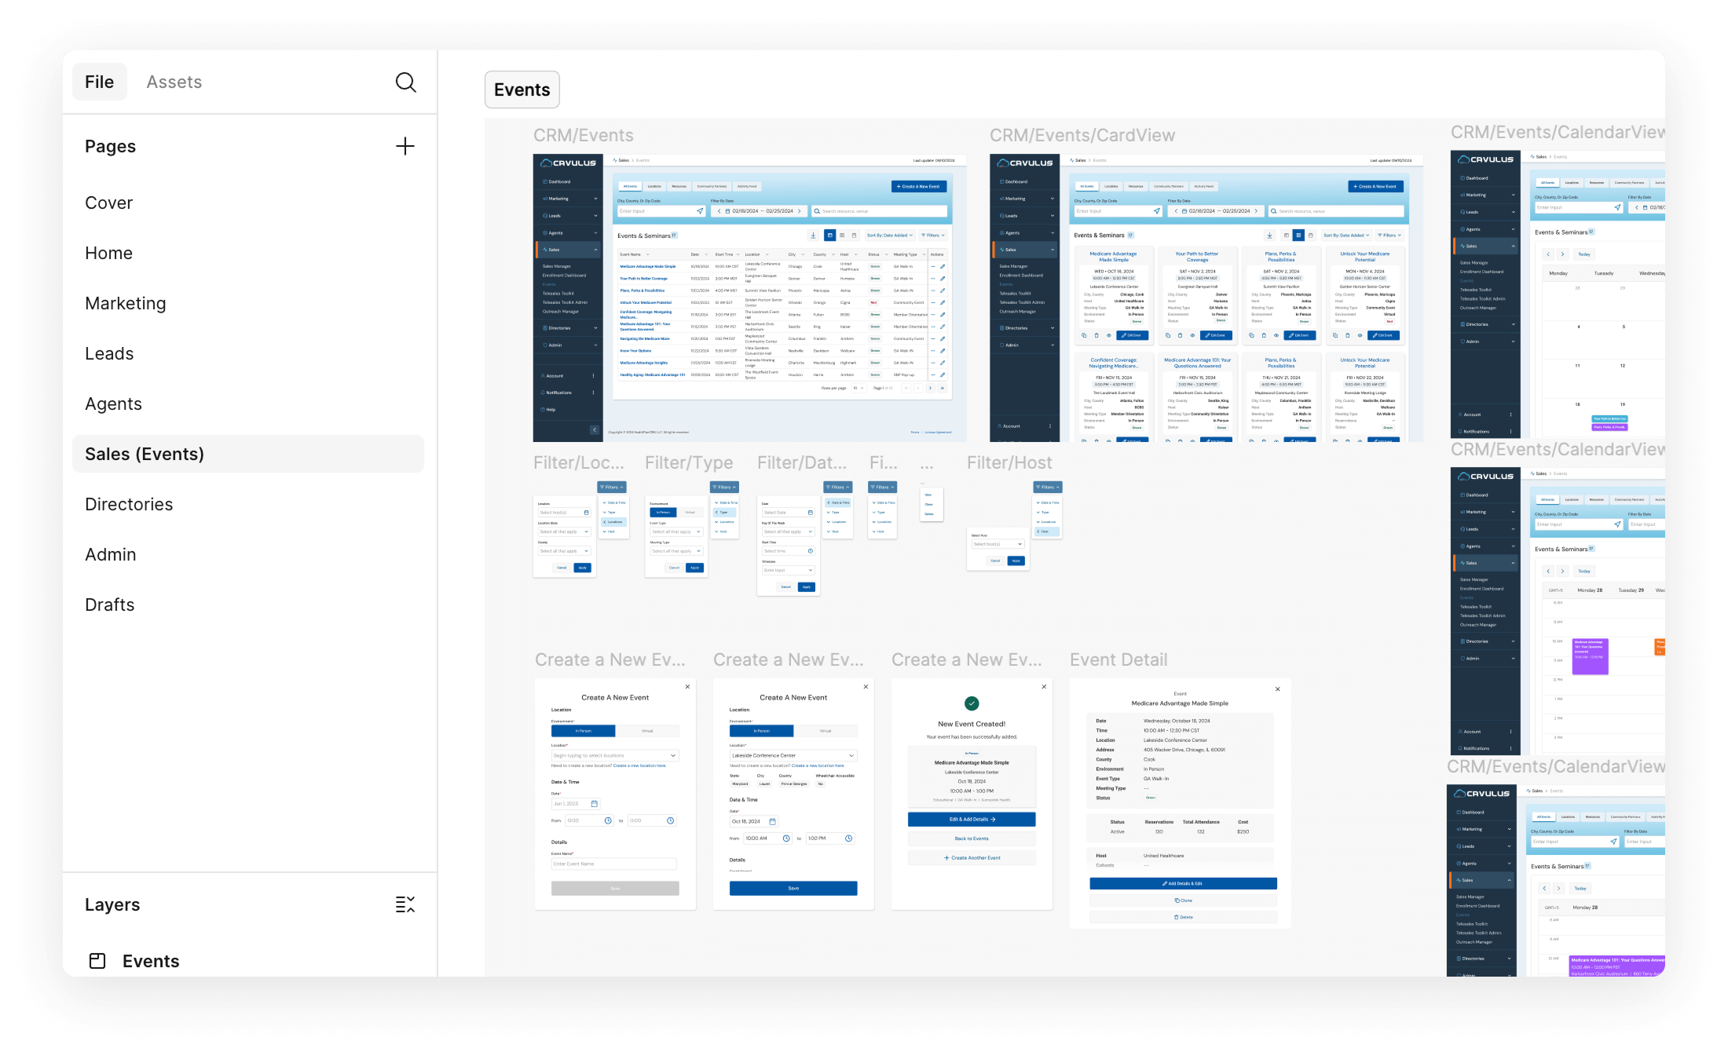Select the calendar view icon in the Events toolbar
1728x1052 pixels.
pos(853,235)
